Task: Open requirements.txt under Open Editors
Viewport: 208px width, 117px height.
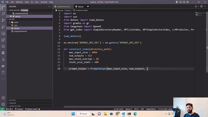Action: pos(30,13)
